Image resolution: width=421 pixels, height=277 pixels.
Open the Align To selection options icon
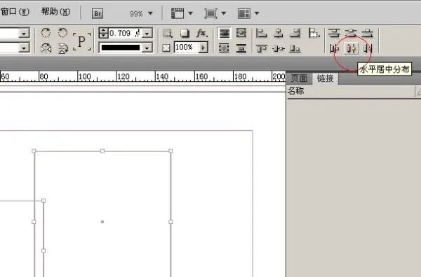click(314, 33)
